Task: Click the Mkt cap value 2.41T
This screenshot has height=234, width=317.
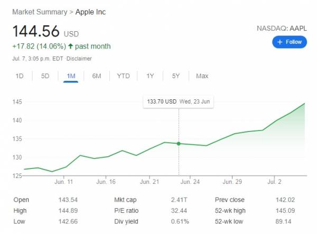Action: tap(179, 200)
